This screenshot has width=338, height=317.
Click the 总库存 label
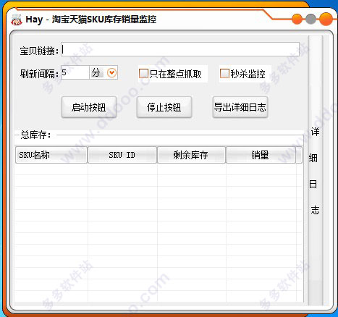click(35, 135)
